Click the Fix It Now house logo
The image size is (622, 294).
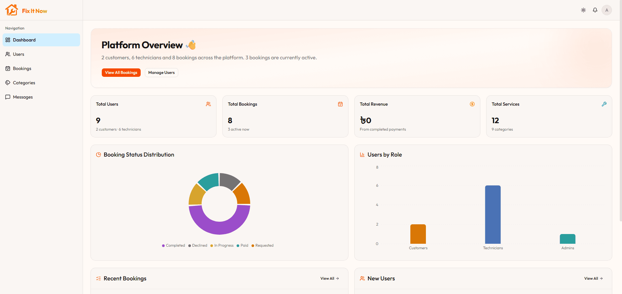coord(12,10)
